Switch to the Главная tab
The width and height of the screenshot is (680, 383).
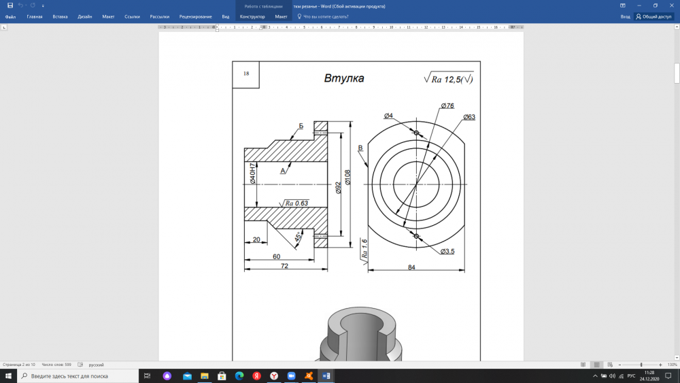(35, 16)
